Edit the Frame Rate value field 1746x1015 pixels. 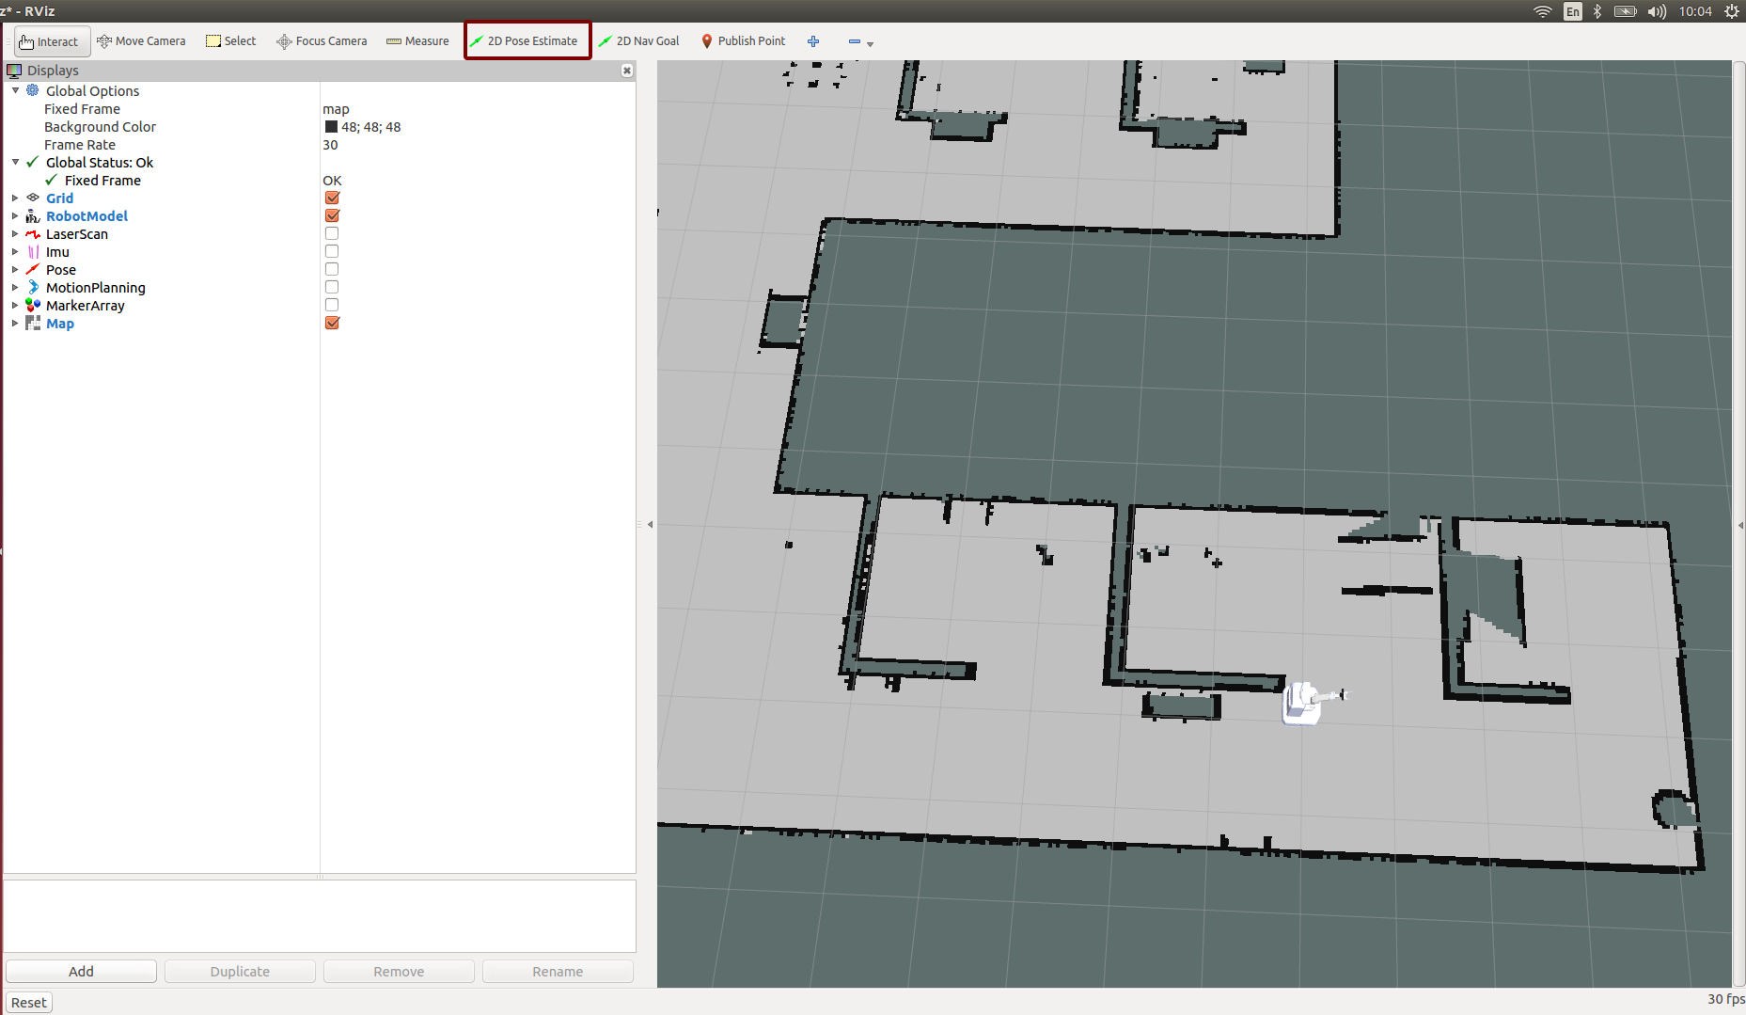click(470, 145)
